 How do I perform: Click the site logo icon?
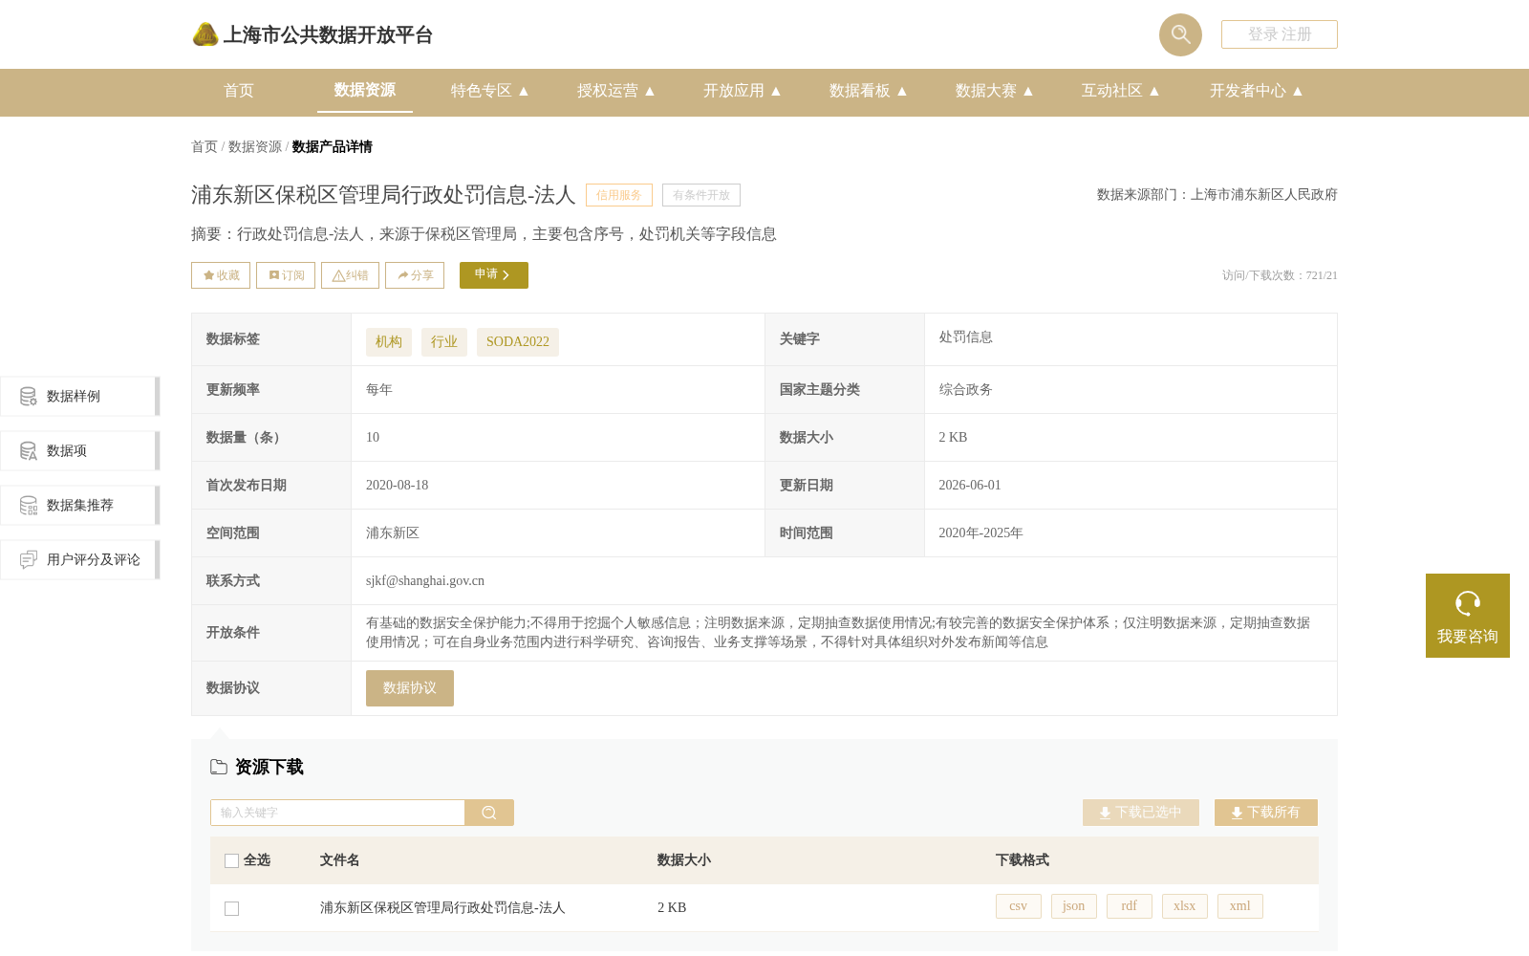pyautogui.click(x=205, y=34)
